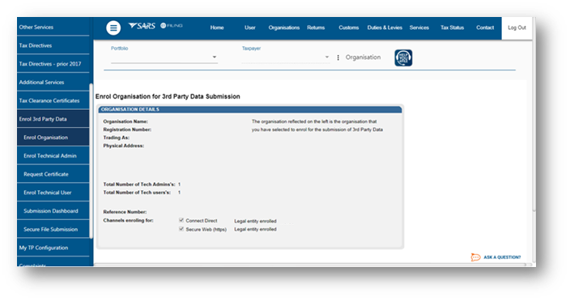Open the Tax Status menu
The width and height of the screenshot is (570, 301).
pos(453,28)
